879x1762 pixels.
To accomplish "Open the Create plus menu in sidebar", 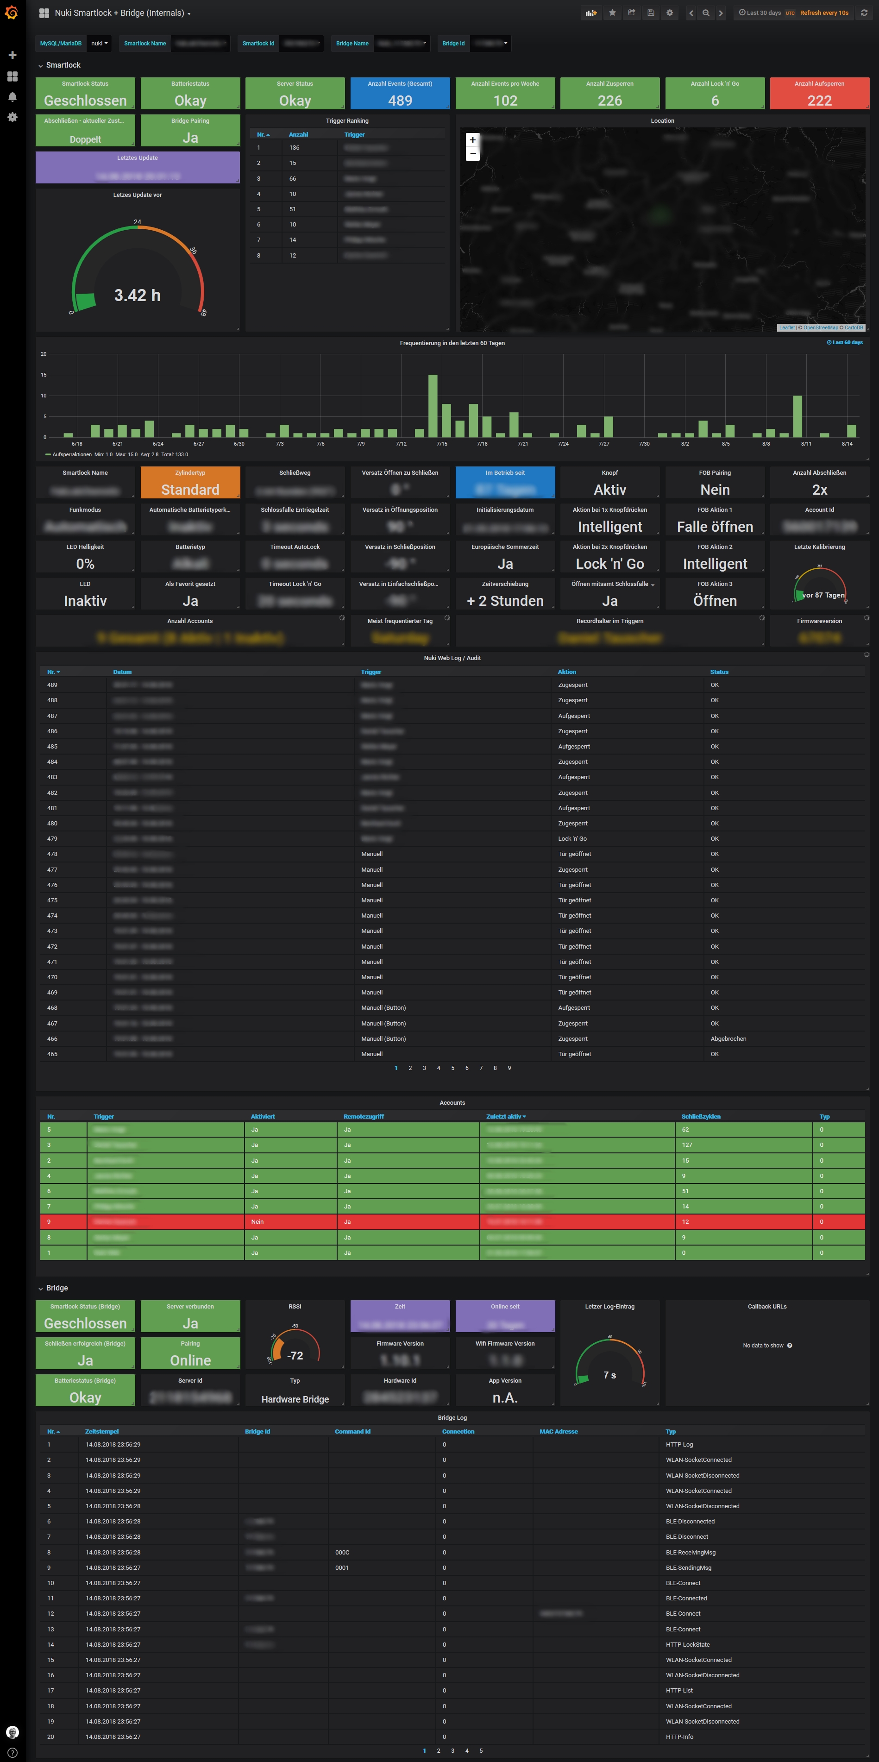I will pos(13,55).
